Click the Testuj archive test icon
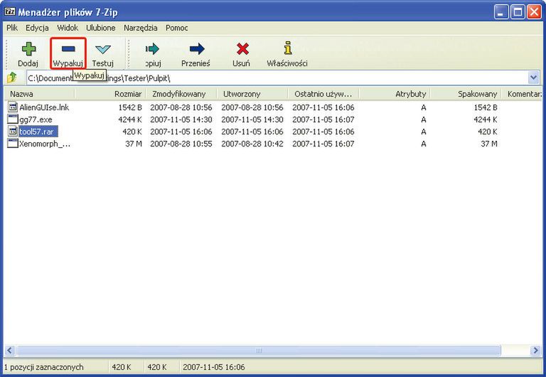Screen dimensions: 546x377 tap(103, 49)
